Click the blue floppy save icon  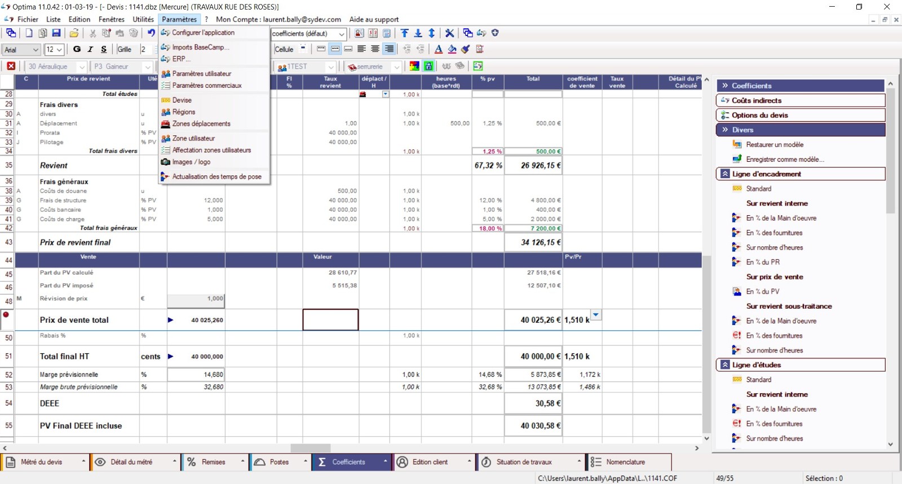[x=56, y=33]
